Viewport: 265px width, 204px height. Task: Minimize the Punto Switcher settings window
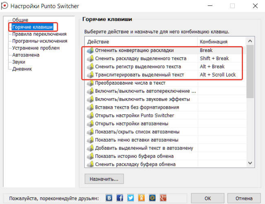coord(210,6)
